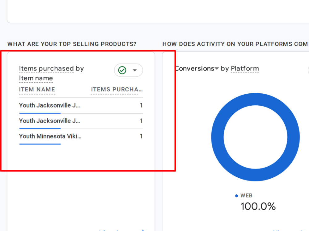Viewport: 309px width, 231px height.
Task: Click the blue donut chart ring
Action: [x=256, y=99]
